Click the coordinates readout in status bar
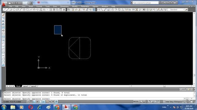Screen dimensions: 197x110 (x=12, y=102)
